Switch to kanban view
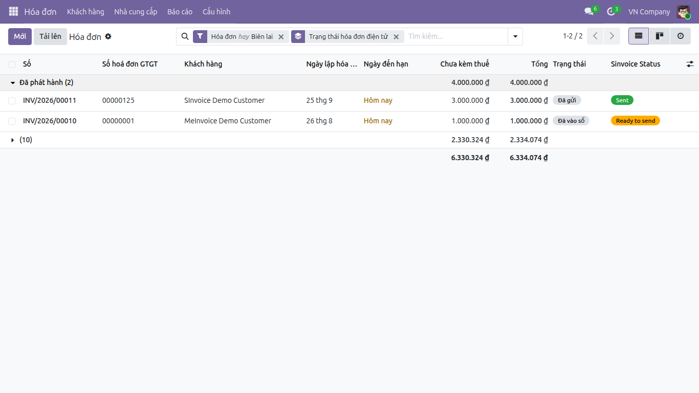Screen dimensions: 699x393 (x=660, y=36)
